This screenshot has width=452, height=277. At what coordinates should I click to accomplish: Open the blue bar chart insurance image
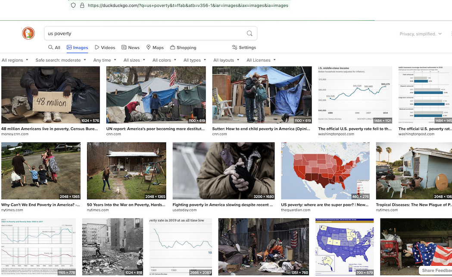[425, 95]
